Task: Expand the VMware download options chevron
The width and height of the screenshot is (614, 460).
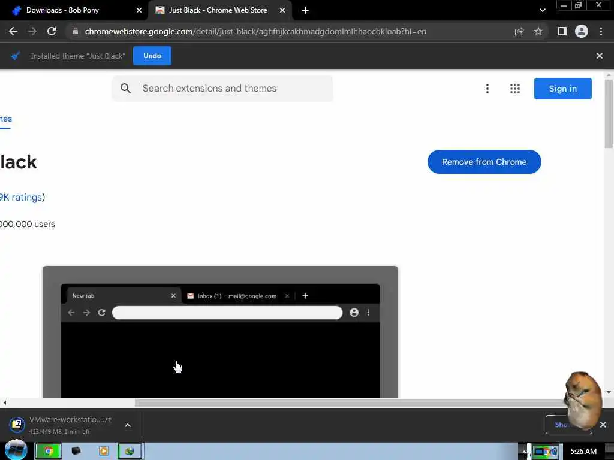Action: point(128,425)
